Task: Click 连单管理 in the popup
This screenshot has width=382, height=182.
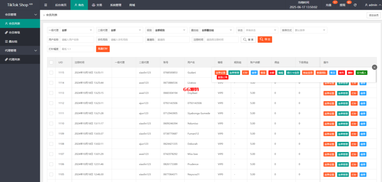Action: 234,73
